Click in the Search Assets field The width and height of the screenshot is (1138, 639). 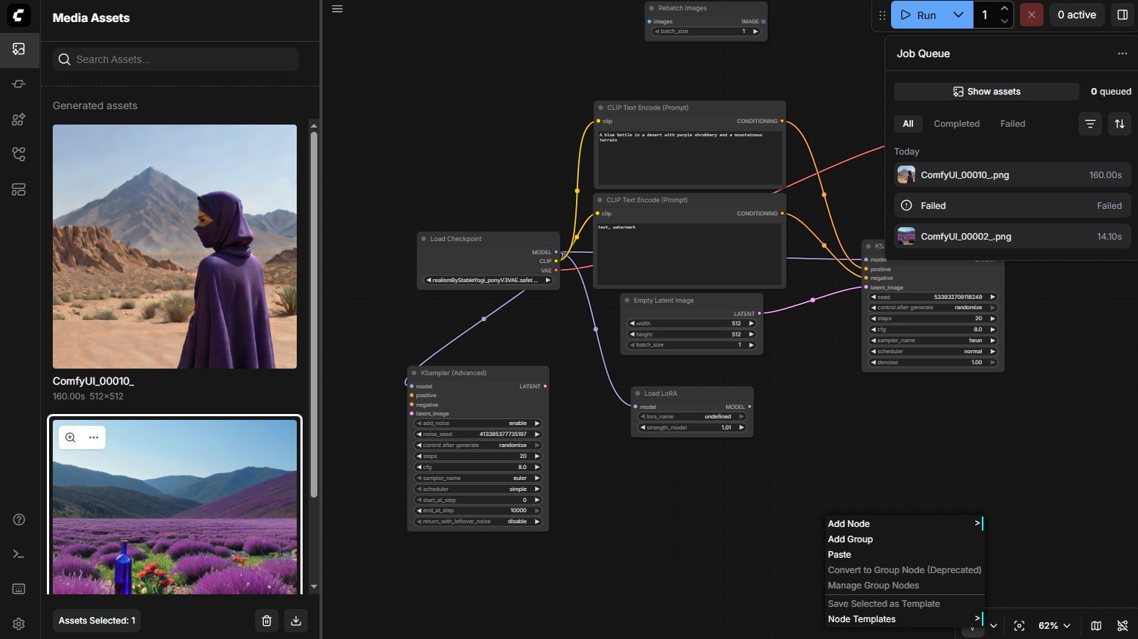click(176, 59)
